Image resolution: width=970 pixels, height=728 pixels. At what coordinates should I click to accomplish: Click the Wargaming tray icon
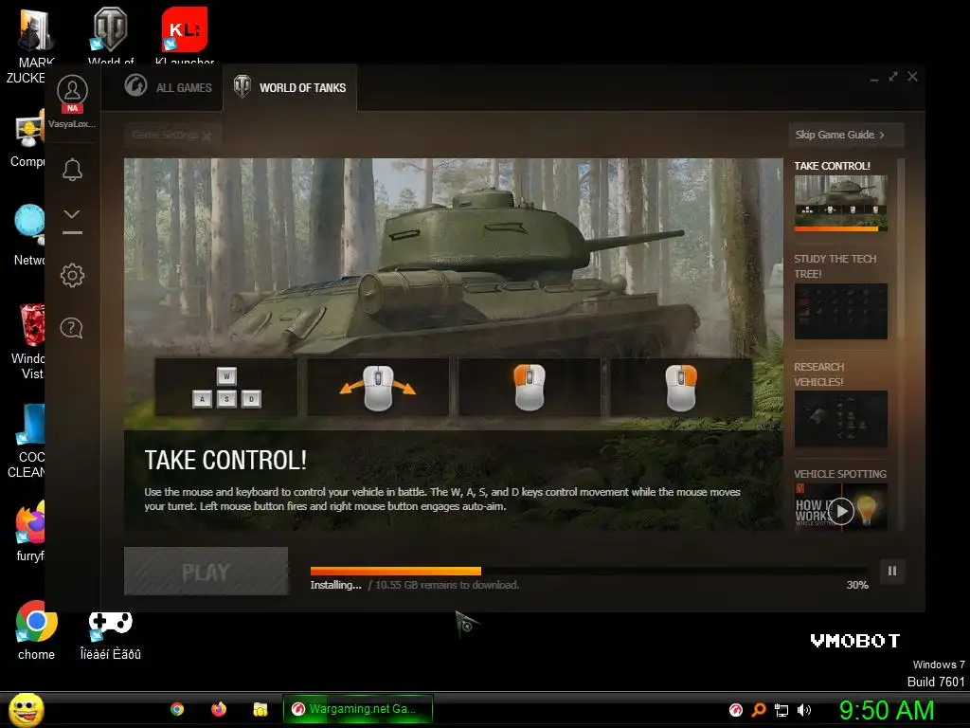pos(735,710)
